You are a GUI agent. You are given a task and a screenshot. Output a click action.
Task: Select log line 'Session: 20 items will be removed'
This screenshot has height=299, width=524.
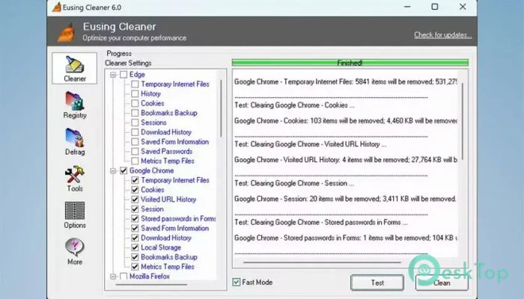tap(345, 199)
